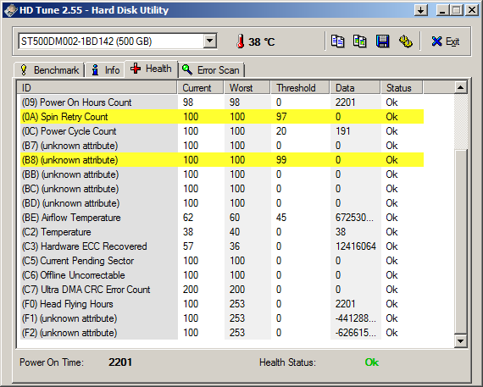Screen dimensions: 483x387
Task: Switch to the Benchmark tab
Action: click(x=49, y=70)
